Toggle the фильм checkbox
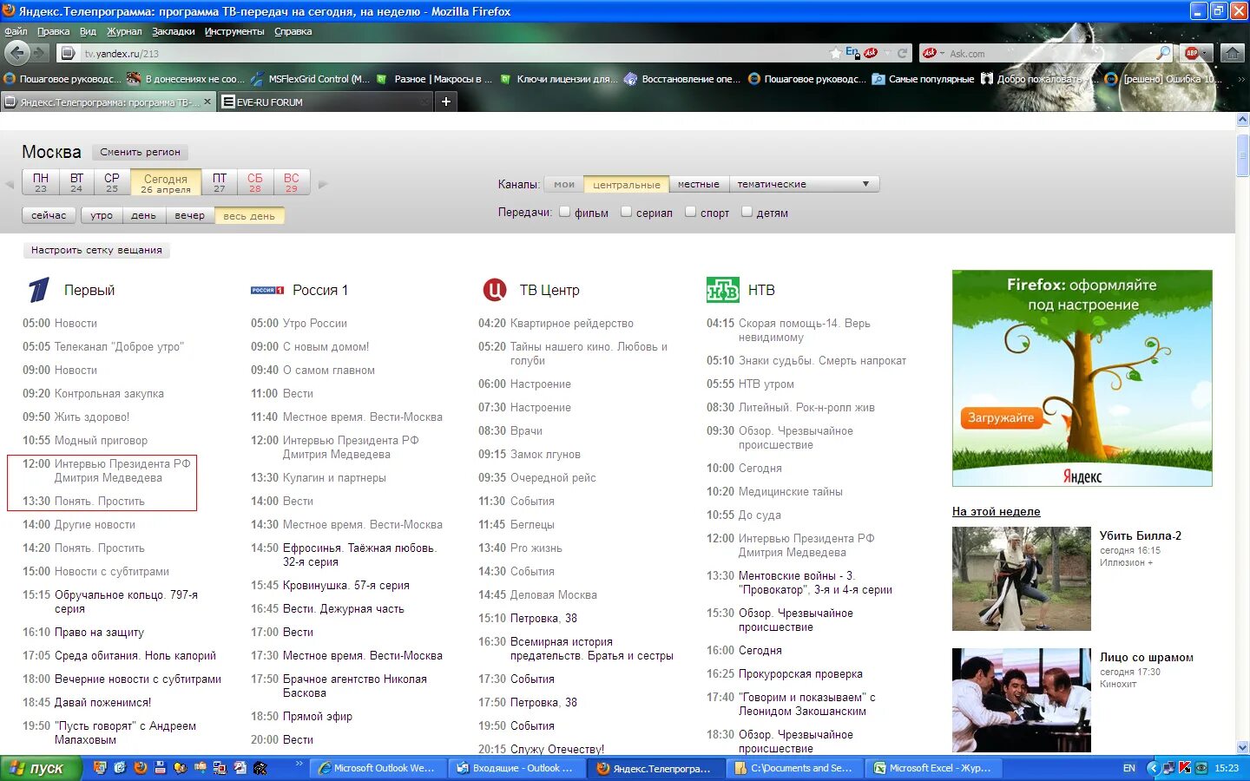Screen dimensions: 1250x781 click(565, 212)
